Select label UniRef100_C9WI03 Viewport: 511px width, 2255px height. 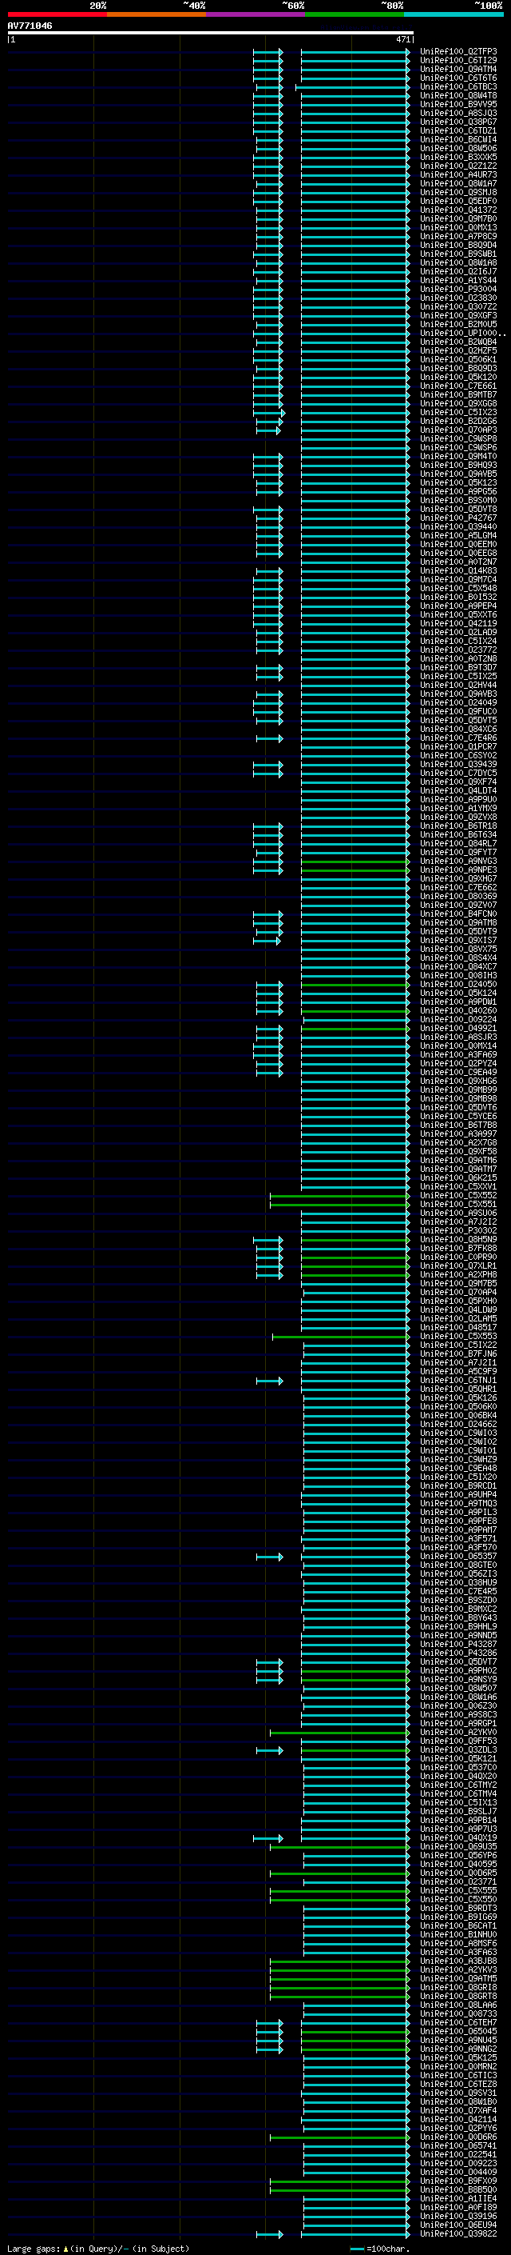(458, 1433)
